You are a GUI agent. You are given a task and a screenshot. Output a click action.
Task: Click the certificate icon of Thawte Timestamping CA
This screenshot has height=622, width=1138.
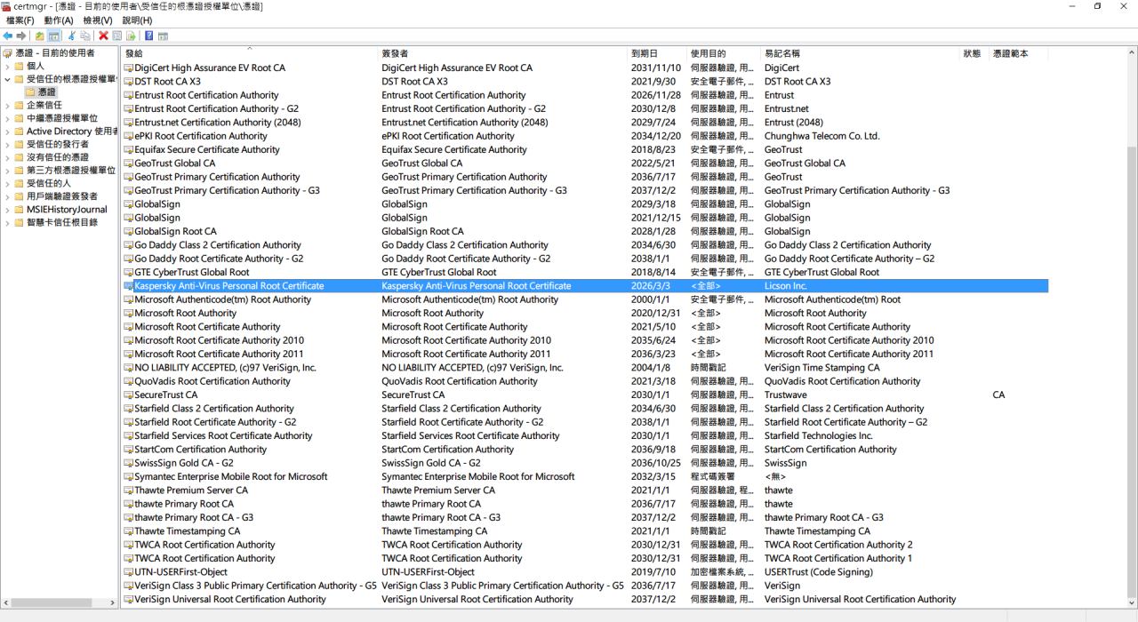[129, 531]
